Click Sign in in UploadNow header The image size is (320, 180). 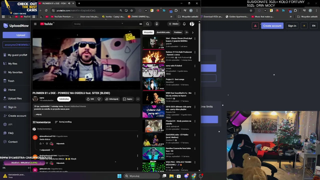pos(292,26)
